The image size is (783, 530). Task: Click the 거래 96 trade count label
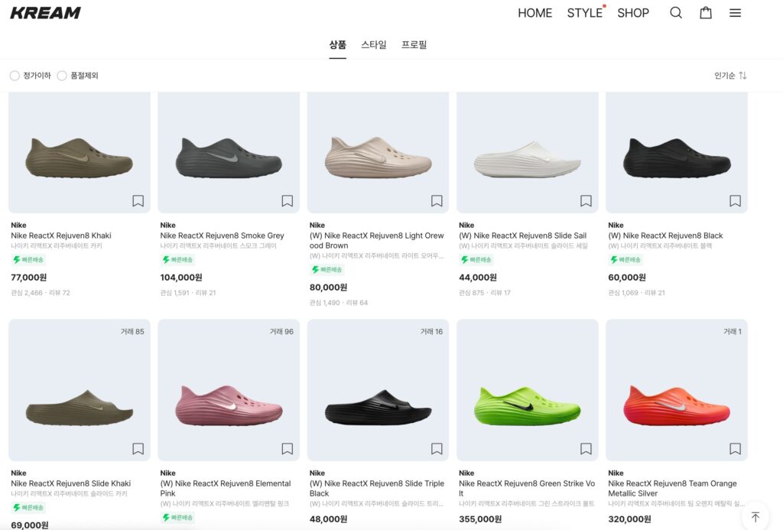coord(281,331)
